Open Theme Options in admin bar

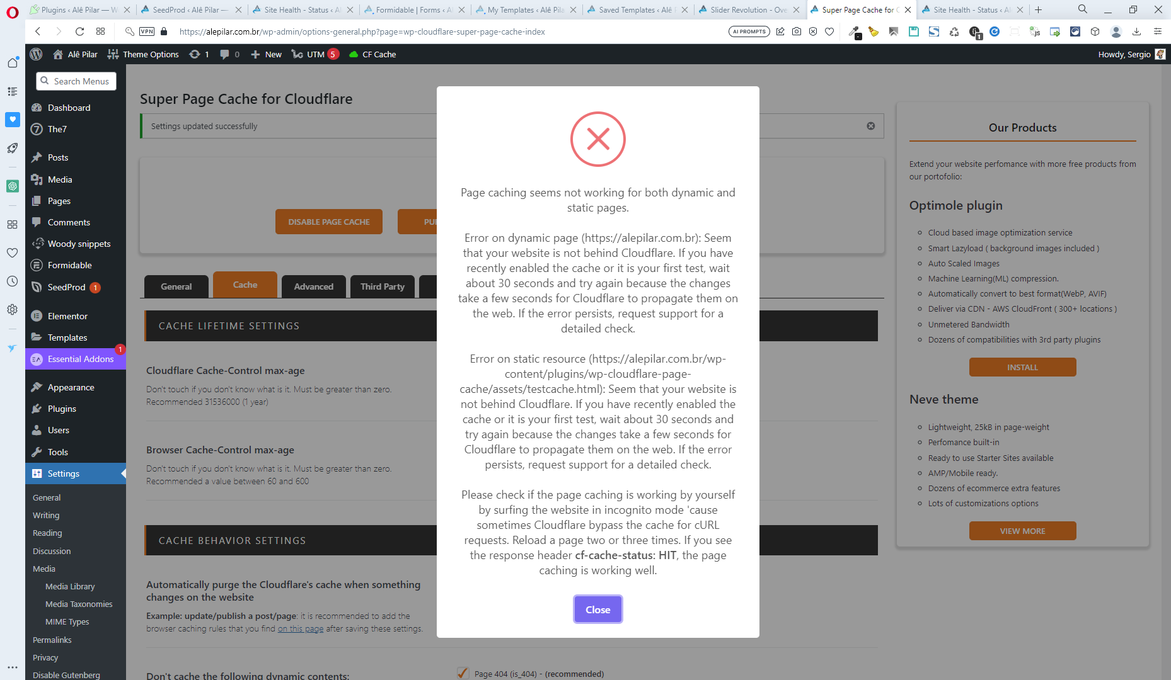pyautogui.click(x=143, y=54)
